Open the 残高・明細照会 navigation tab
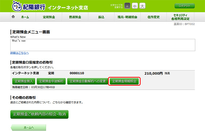The image size is (205, 133). (127, 17)
